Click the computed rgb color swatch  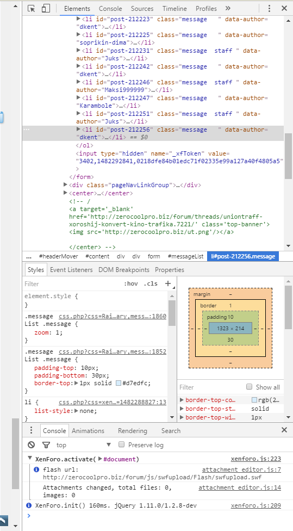254,400
